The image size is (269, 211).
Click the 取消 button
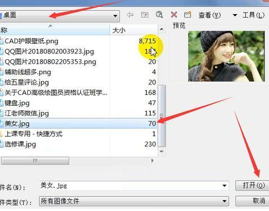252,201
